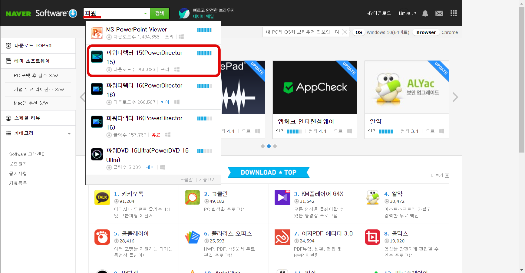This screenshot has height=273, width=525.
Task: Show previous carousel banner
Action: 82,97
